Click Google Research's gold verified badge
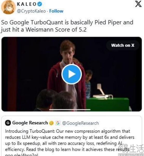 (51, 123)
